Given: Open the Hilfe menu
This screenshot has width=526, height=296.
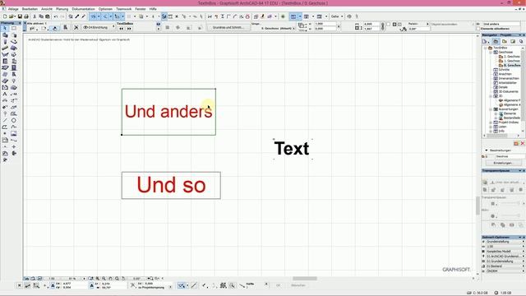Looking at the screenshot, I should pos(153,9).
